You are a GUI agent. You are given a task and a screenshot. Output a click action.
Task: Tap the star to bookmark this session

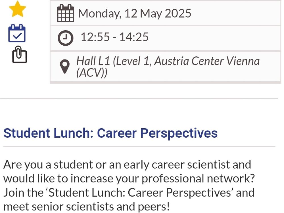coord(18,8)
